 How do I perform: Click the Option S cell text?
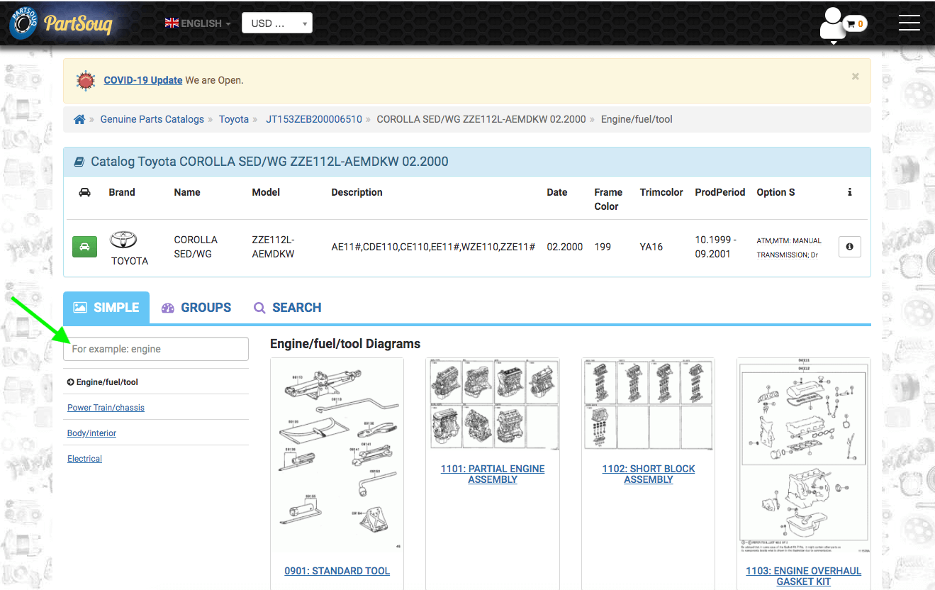coord(790,247)
